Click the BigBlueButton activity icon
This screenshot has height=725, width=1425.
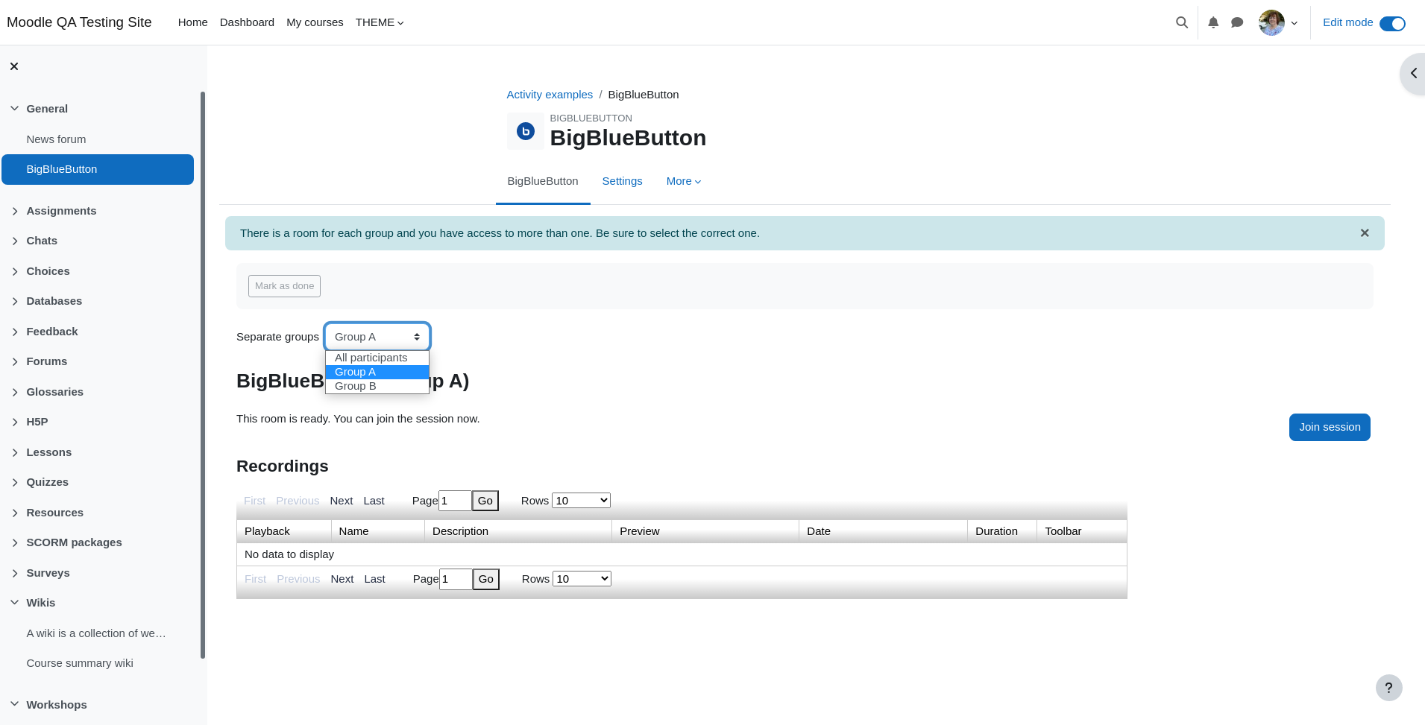click(526, 131)
